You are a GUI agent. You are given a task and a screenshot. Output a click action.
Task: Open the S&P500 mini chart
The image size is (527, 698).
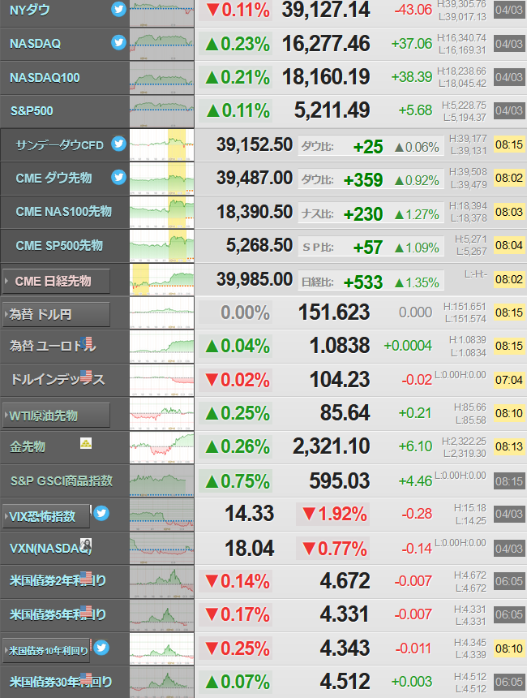pyautogui.click(x=162, y=111)
